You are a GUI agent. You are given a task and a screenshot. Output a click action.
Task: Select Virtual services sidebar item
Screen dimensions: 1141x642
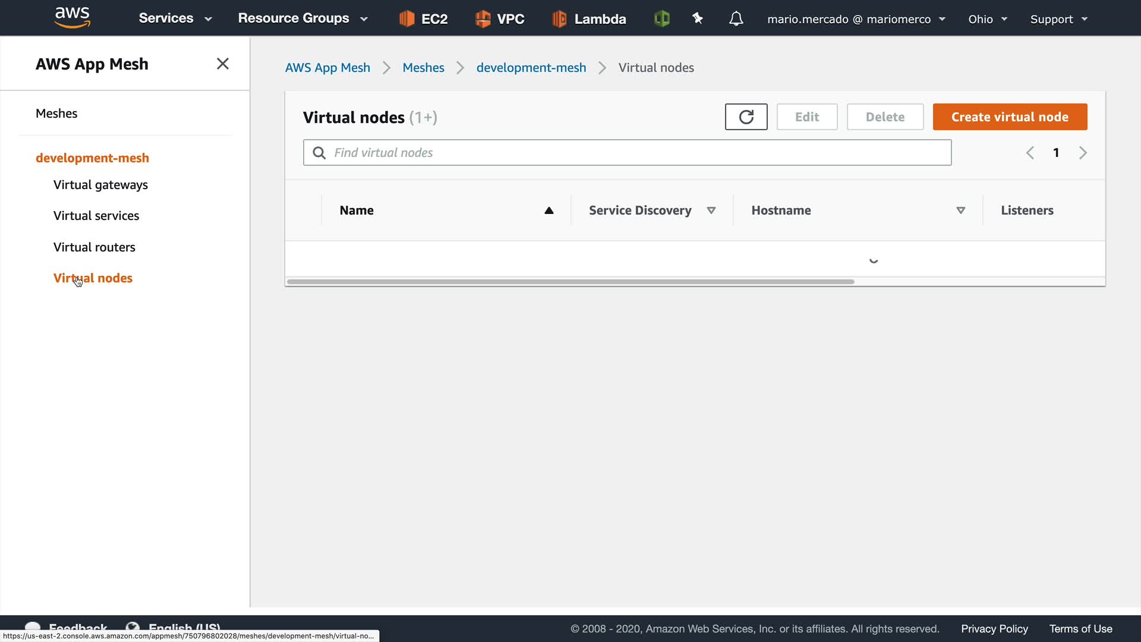pyautogui.click(x=96, y=216)
